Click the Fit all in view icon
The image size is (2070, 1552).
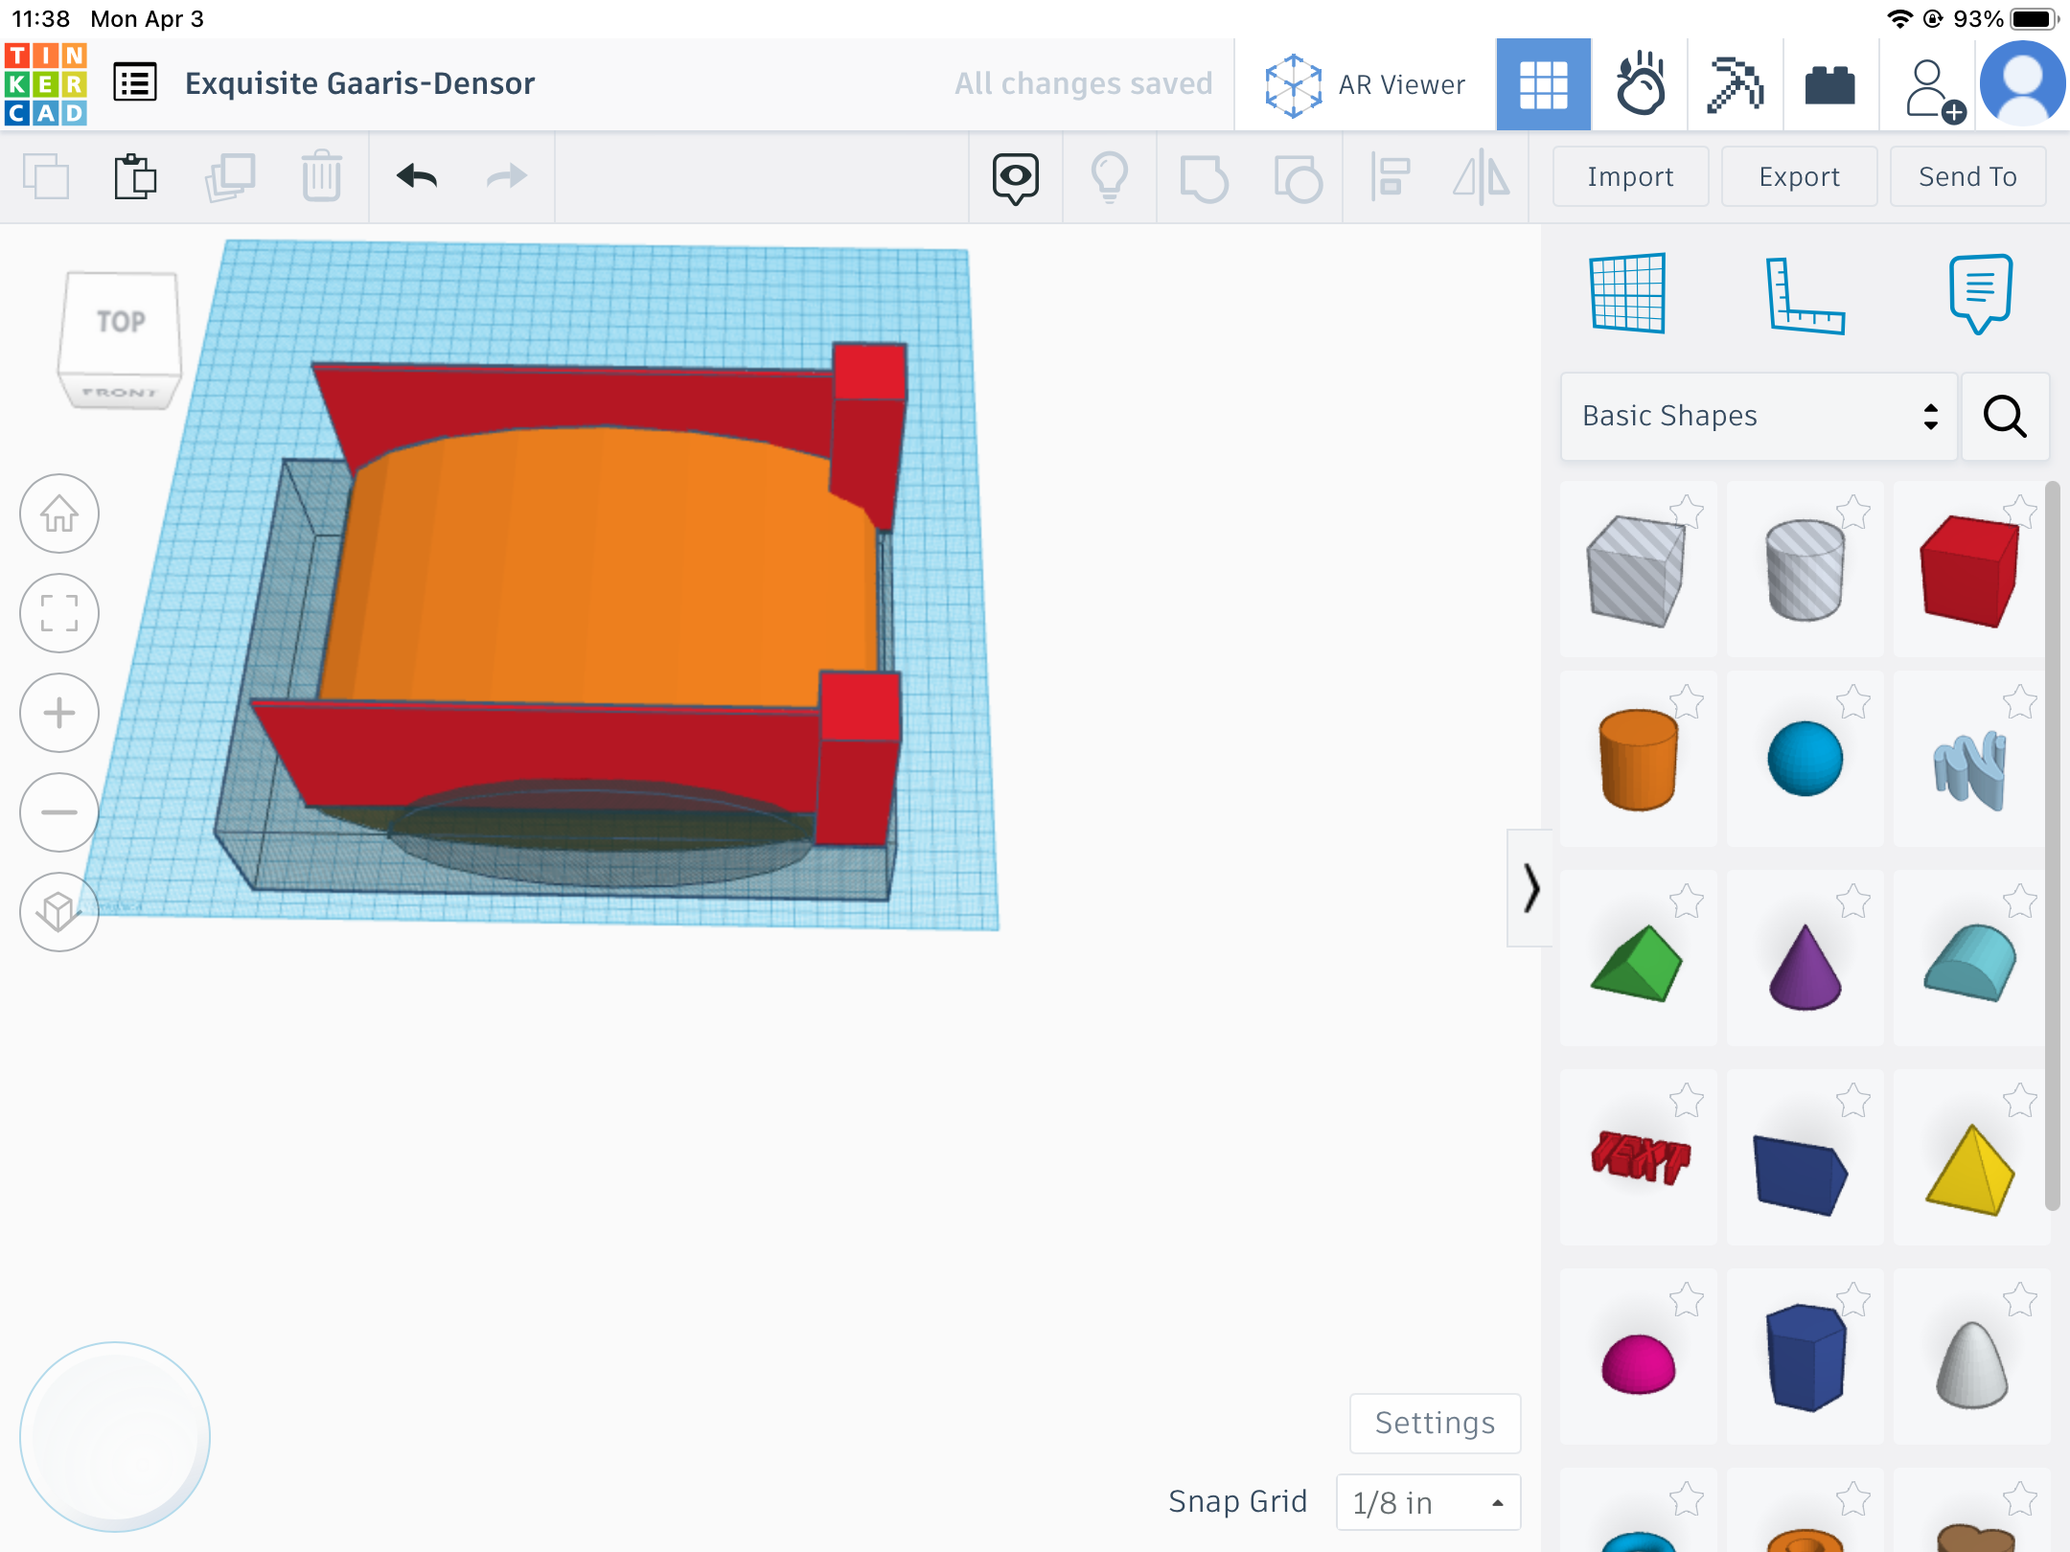coord(59,614)
